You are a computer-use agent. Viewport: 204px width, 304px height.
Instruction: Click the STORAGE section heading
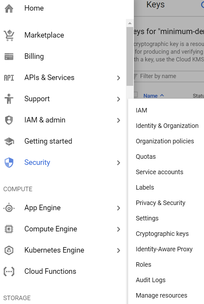(17, 298)
